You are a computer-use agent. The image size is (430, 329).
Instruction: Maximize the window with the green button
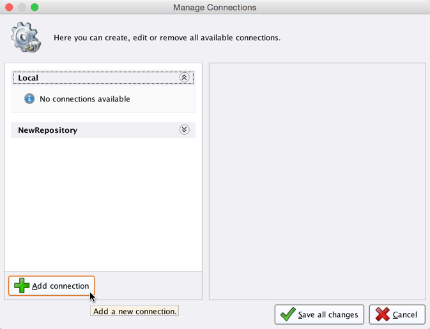35,8
